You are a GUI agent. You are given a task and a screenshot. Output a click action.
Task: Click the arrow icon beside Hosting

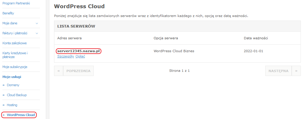click(4, 105)
